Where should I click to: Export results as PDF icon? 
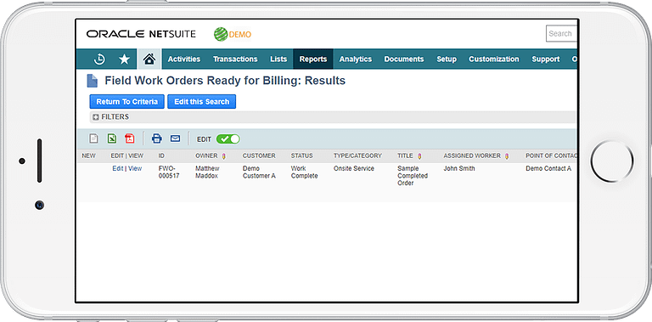(x=130, y=138)
